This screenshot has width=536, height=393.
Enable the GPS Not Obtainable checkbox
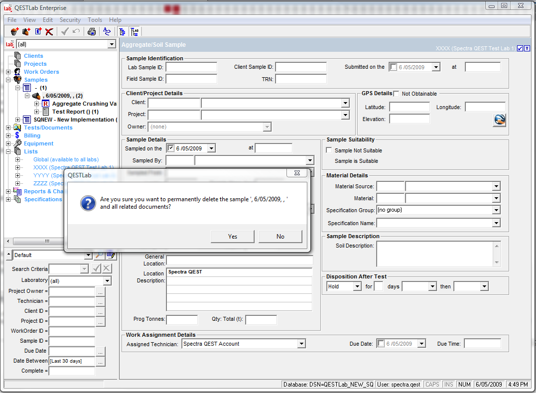(x=397, y=94)
